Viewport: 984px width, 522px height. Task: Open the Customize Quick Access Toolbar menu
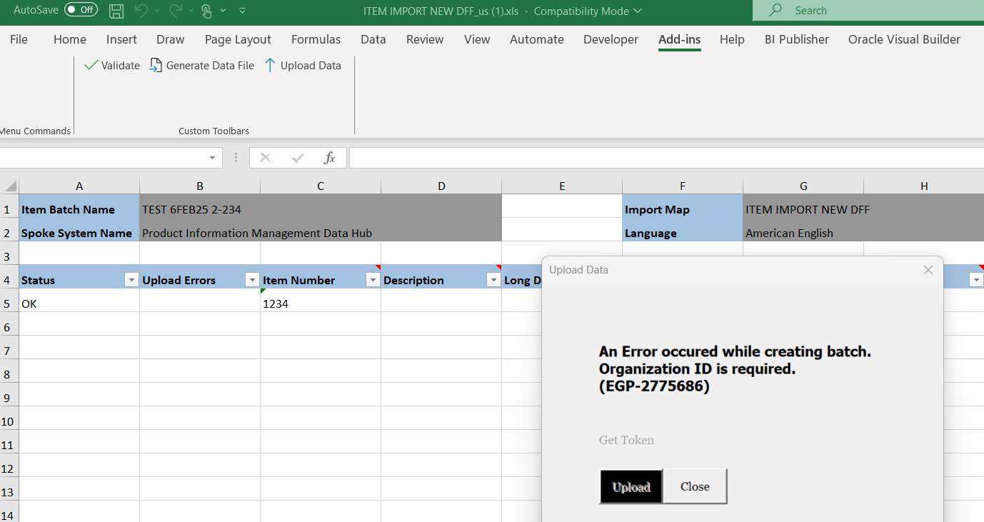(x=242, y=11)
